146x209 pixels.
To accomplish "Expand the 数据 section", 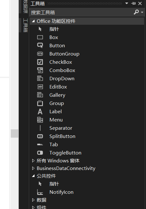I will pos(33,200).
